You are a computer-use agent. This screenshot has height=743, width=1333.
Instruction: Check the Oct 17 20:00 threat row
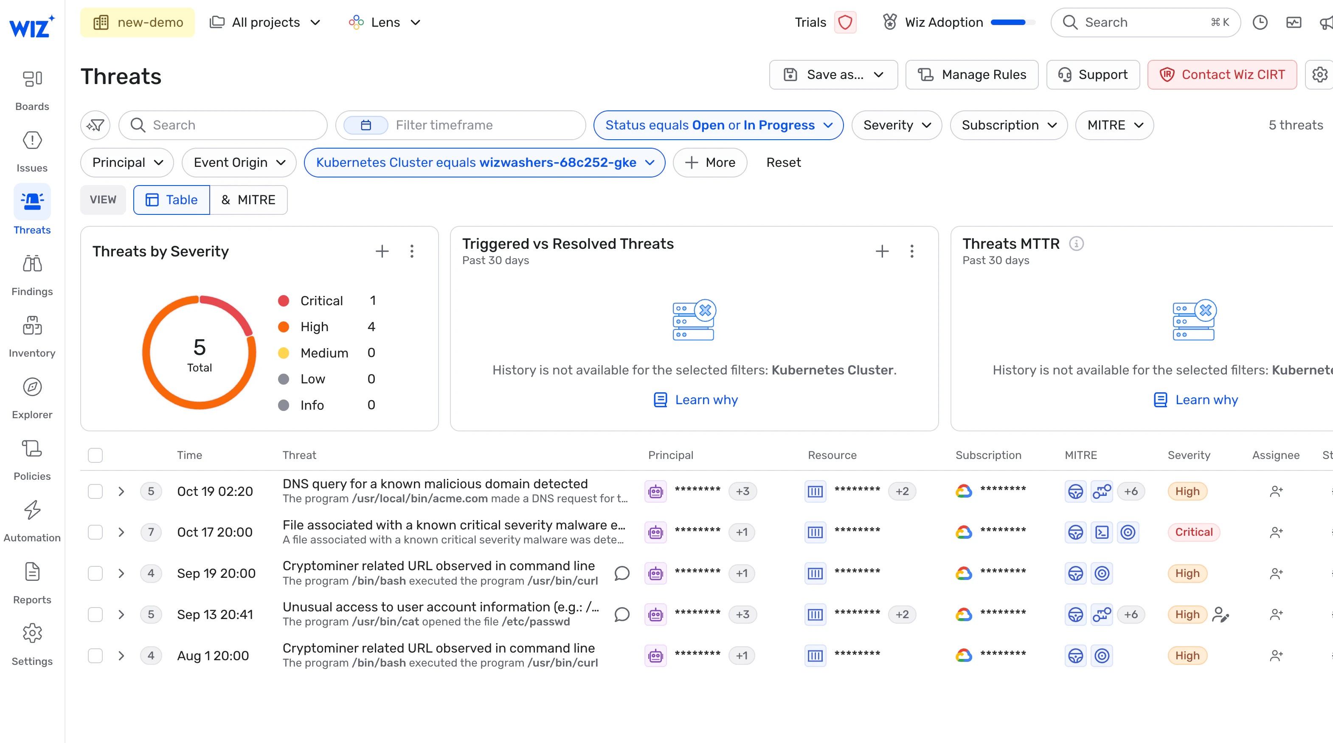click(x=95, y=532)
